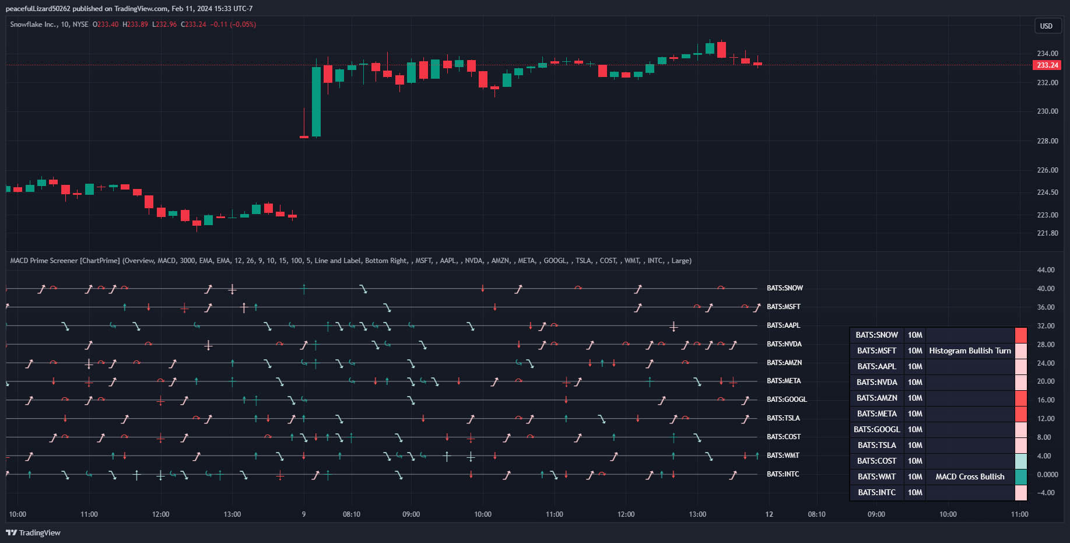This screenshot has height=543, width=1070.
Task: Click the BATS:MSFT cell in the screener table
Action: 877,351
